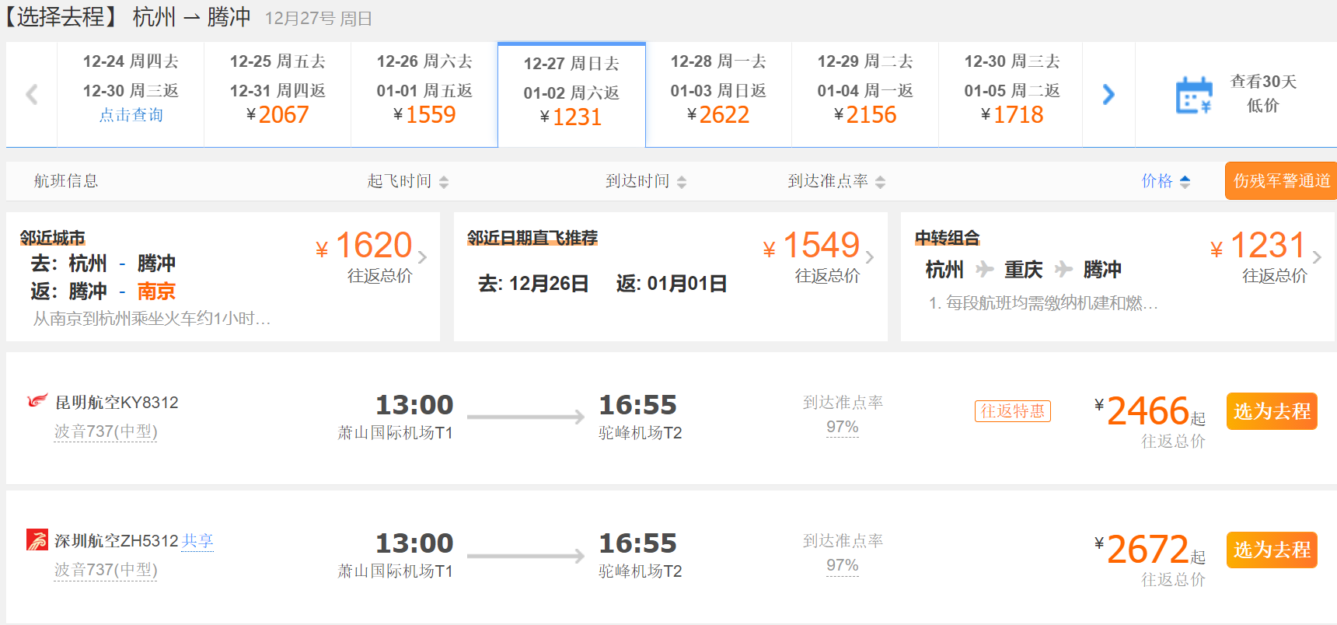Click the Kunming Airlines logo icon
This screenshot has width=1337, height=625.
pos(37,401)
